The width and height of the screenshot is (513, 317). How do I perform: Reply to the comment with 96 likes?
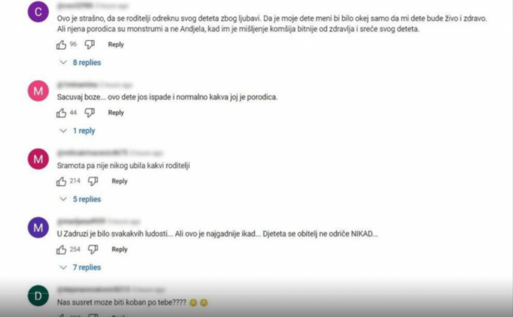click(116, 44)
